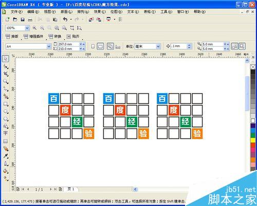Open the 效果 (Effects) menu
Viewport: 257px width, 206px height.
100,12
